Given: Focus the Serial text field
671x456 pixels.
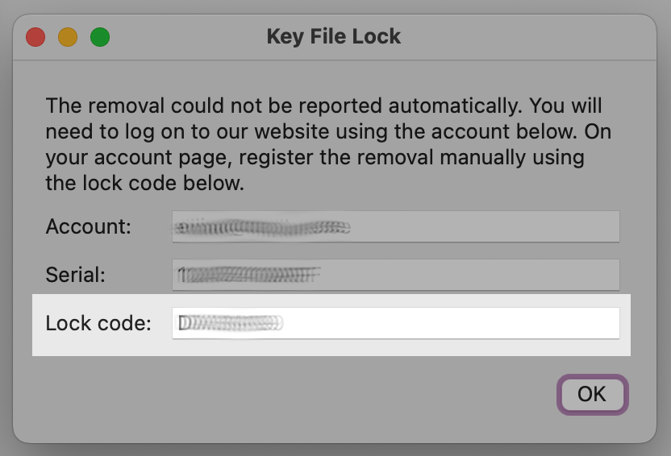Looking at the screenshot, I should click(395, 275).
